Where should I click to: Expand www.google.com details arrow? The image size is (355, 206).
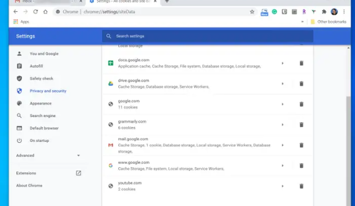point(282,165)
